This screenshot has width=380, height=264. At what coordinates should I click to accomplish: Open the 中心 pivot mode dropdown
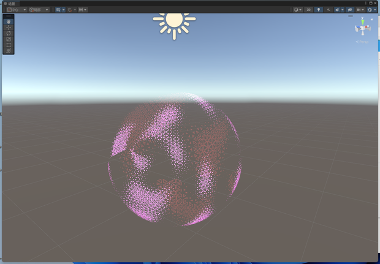click(17, 10)
